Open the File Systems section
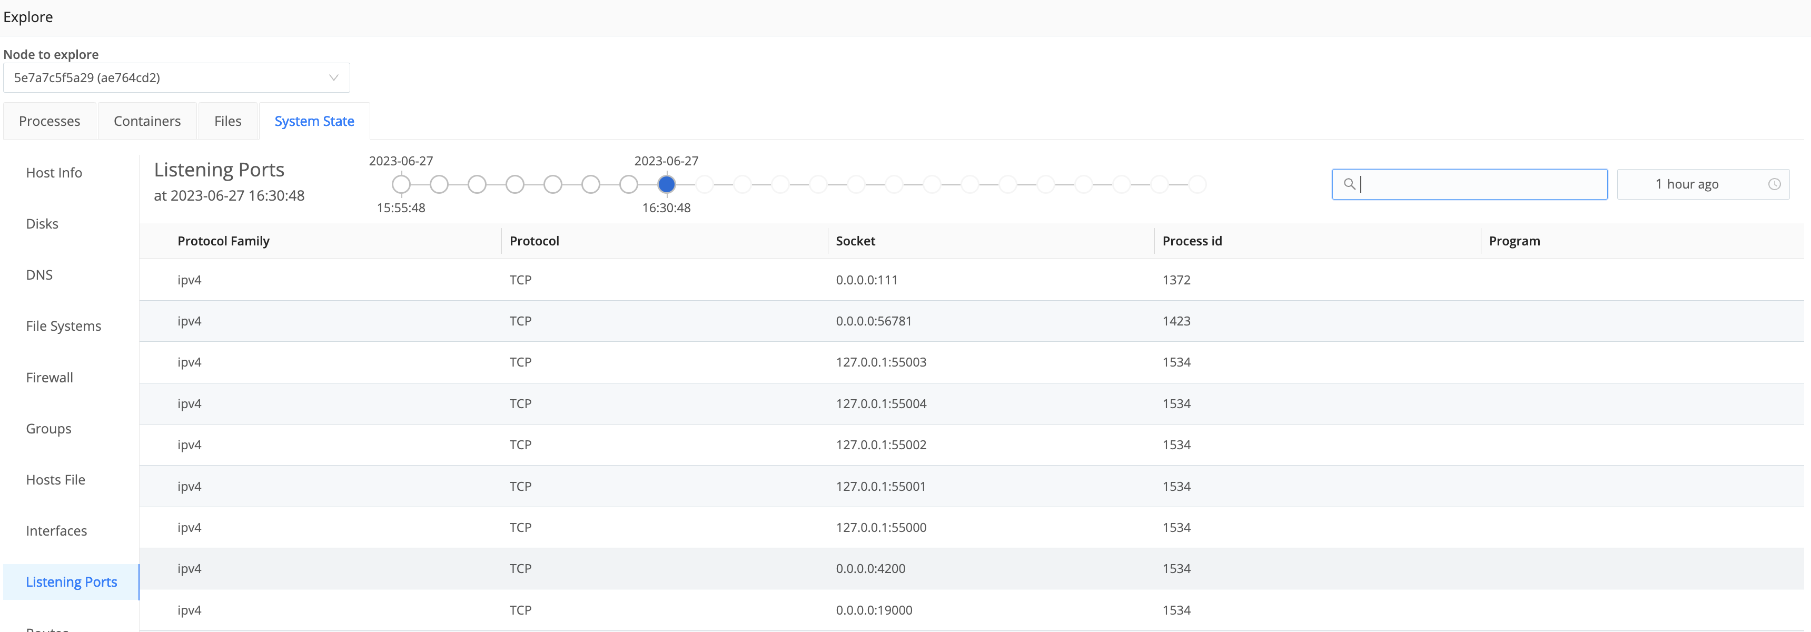This screenshot has width=1811, height=632. click(63, 325)
